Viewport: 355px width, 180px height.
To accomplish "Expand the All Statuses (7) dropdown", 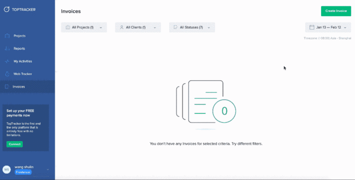I will pyautogui.click(x=192, y=28).
